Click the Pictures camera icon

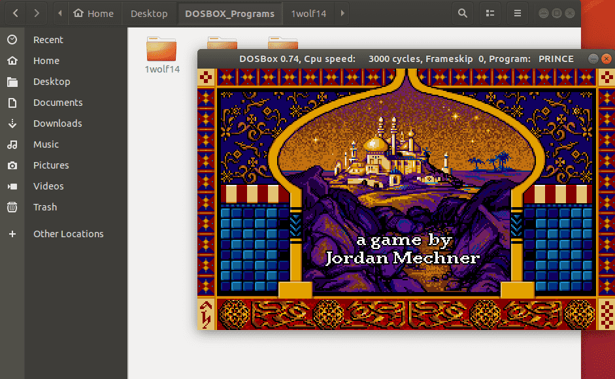12,165
